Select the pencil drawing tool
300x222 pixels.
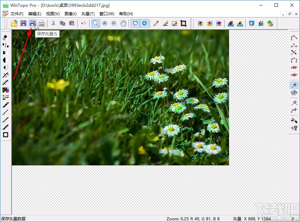point(156,23)
